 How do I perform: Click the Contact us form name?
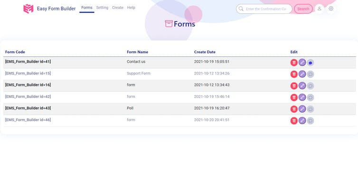click(x=136, y=62)
